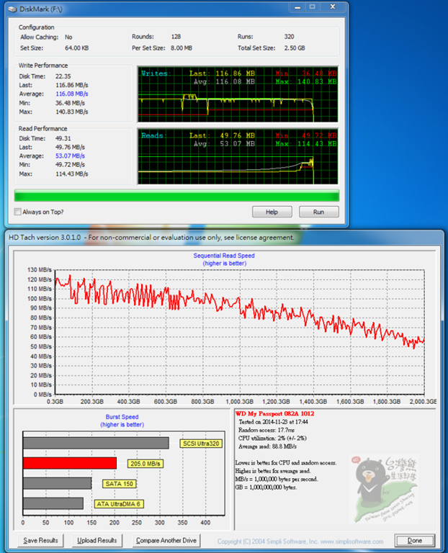The width and height of the screenshot is (448, 553).
Task: Click the SCSI Ultra320 bar label
Action: click(x=200, y=443)
